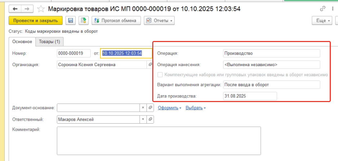Select the Основное tab
Screen dimensions: 338x161
point(22,42)
